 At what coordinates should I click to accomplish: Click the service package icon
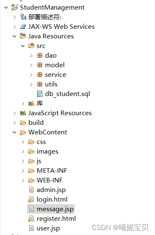40,75
